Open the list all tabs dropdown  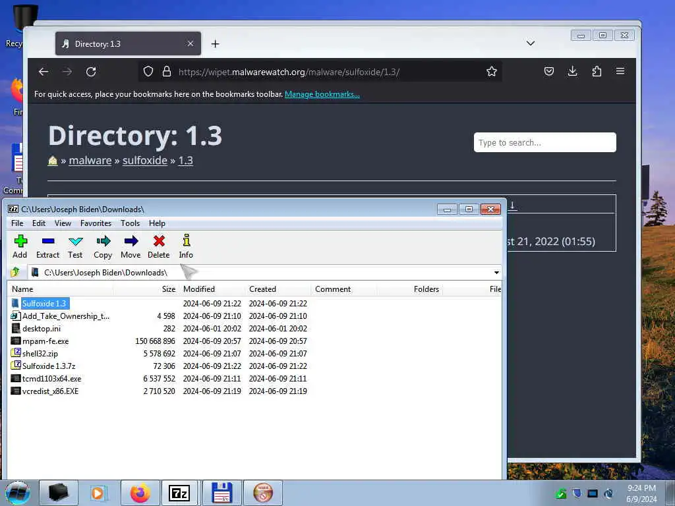(531, 43)
